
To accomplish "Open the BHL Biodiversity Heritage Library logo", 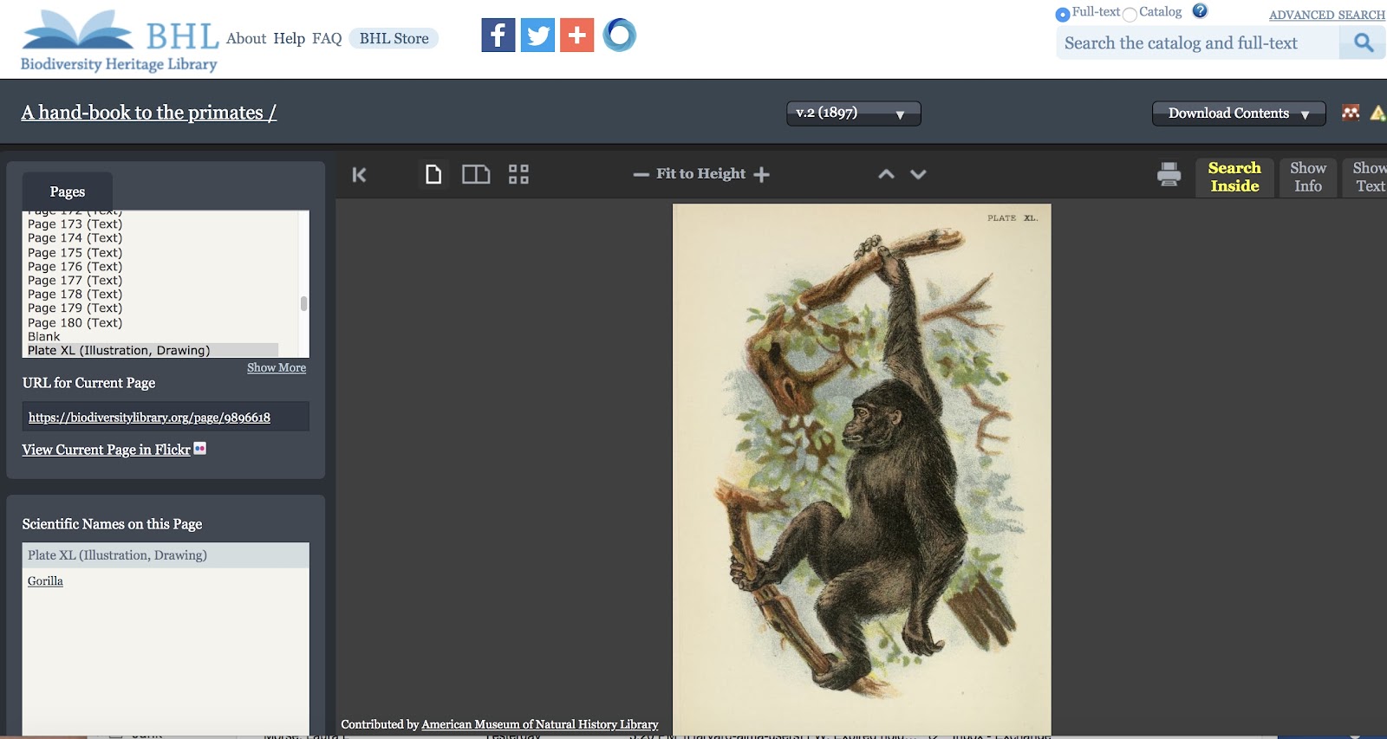I will pos(120,41).
